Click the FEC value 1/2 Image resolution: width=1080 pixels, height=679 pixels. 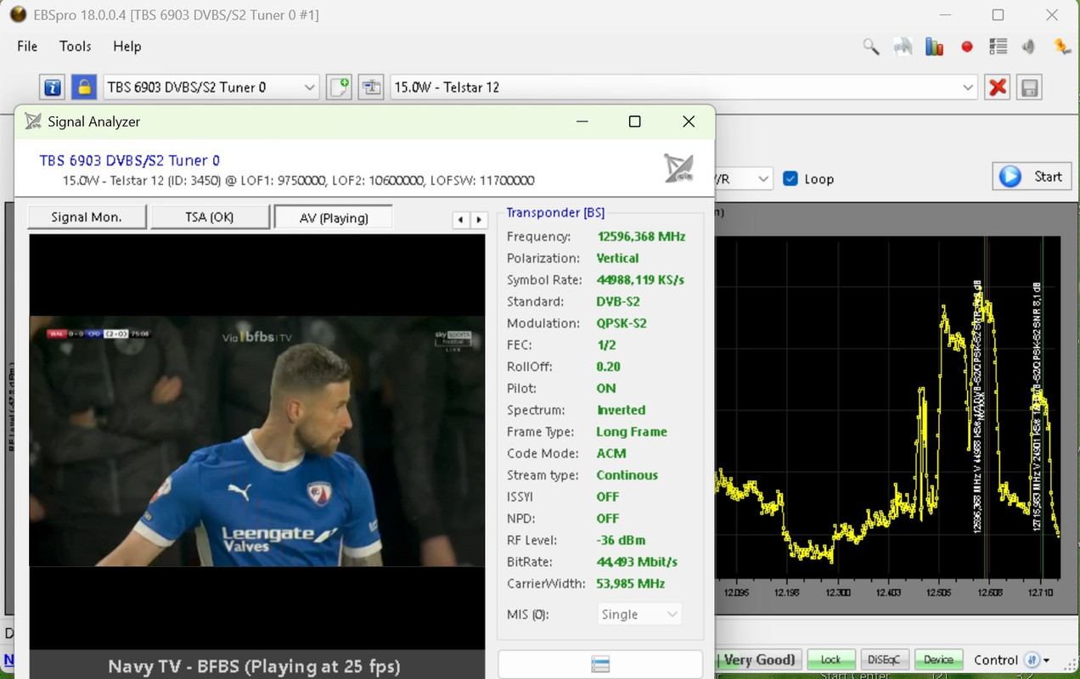606,345
